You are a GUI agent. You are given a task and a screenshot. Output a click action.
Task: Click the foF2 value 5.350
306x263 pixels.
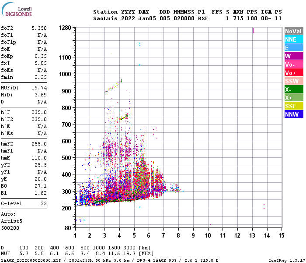[39, 28]
